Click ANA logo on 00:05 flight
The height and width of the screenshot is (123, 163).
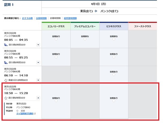(6, 45)
